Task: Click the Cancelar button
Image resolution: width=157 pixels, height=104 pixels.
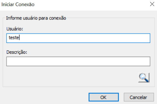Action: point(139,97)
